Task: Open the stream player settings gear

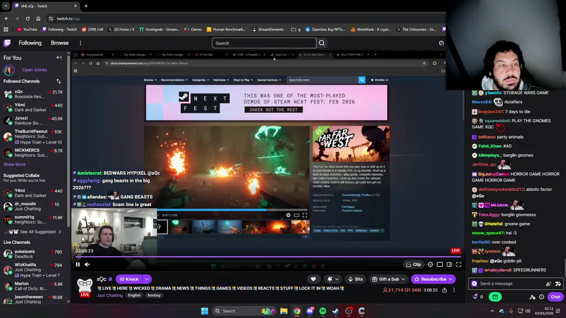Action: coord(430,265)
